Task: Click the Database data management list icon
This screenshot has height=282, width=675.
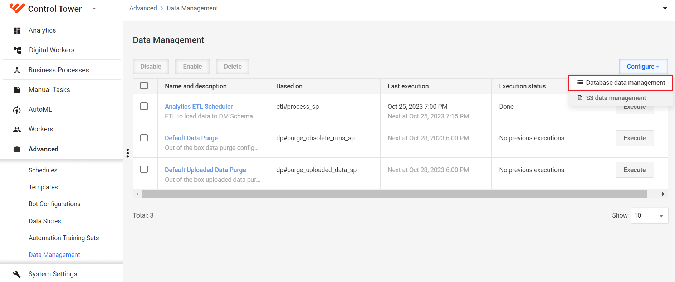Action: [580, 82]
